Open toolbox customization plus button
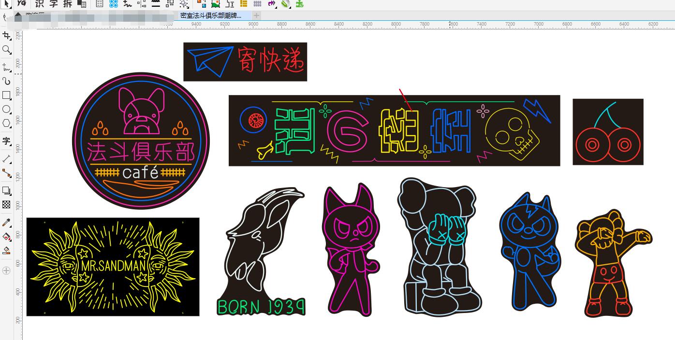The width and height of the screenshot is (675, 340). click(6, 271)
